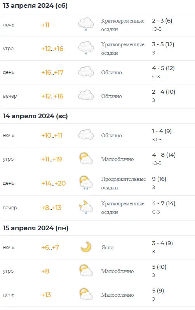Image resolution: width=195 pixels, height=310 pixels.
Task: Click the wind value 4 - 8 (14)
Action: [x=164, y=155]
